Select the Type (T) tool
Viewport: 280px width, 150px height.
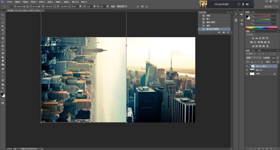click(x=3, y=73)
